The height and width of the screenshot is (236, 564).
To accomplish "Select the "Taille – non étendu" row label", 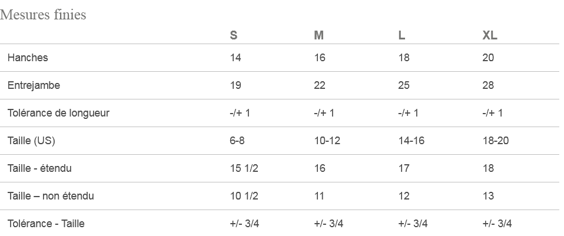I will pyautogui.click(x=51, y=196).
